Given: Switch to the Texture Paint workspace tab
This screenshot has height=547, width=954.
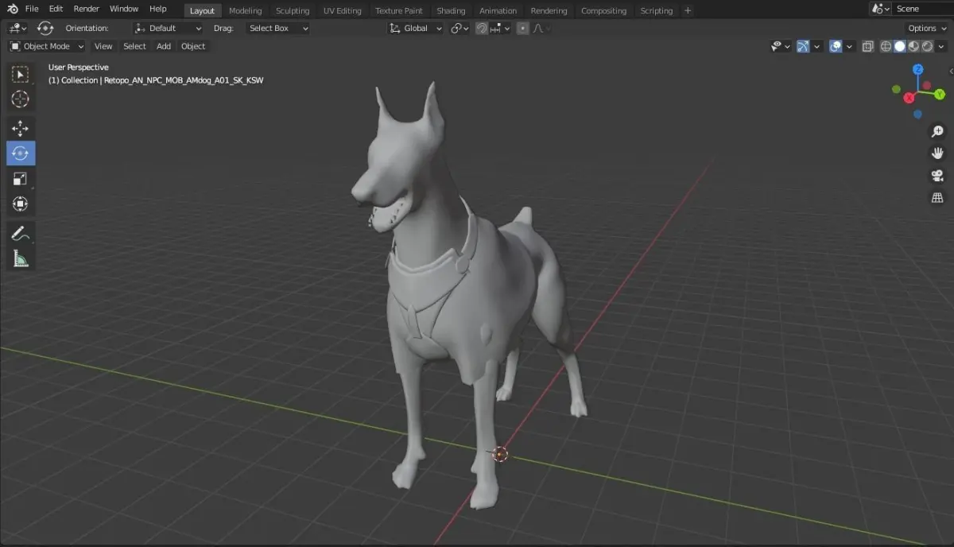Looking at the screenshot, I should coord(399,10).
